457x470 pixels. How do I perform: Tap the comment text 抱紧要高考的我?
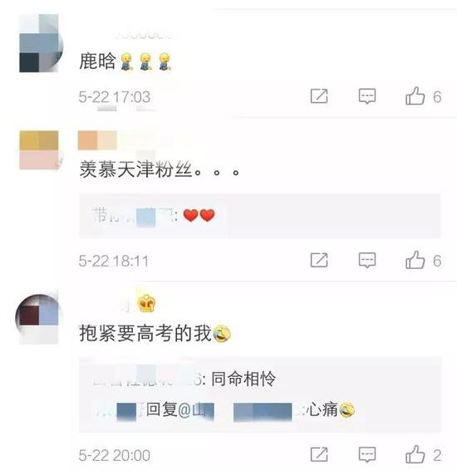(145, 333)
